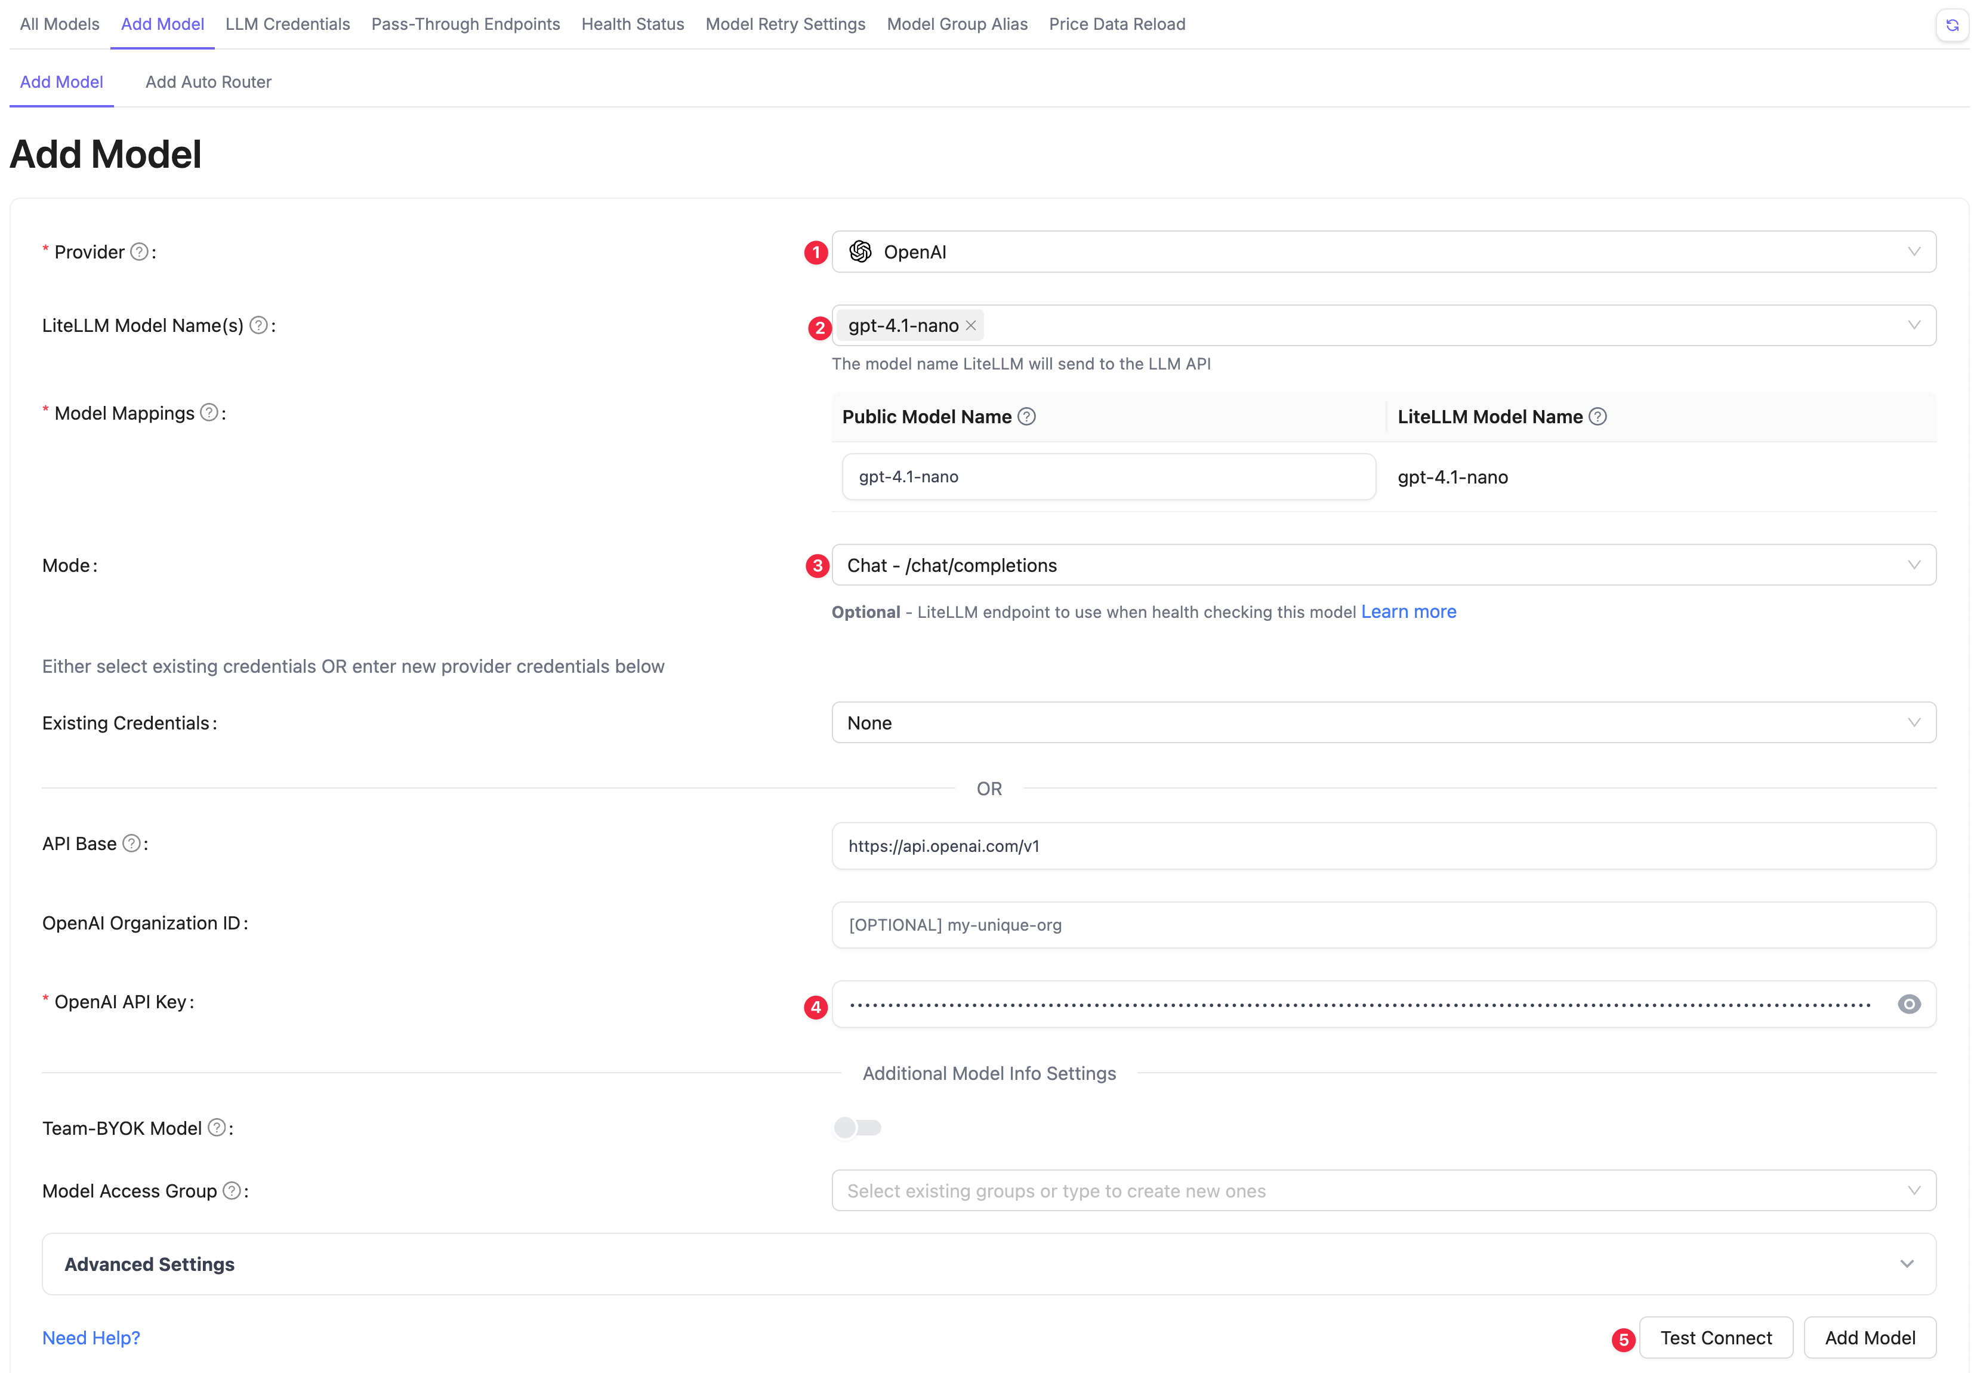Open the Existing Credentials dropdown
Screen dimensions: 1980x1373
[1383, 723]
